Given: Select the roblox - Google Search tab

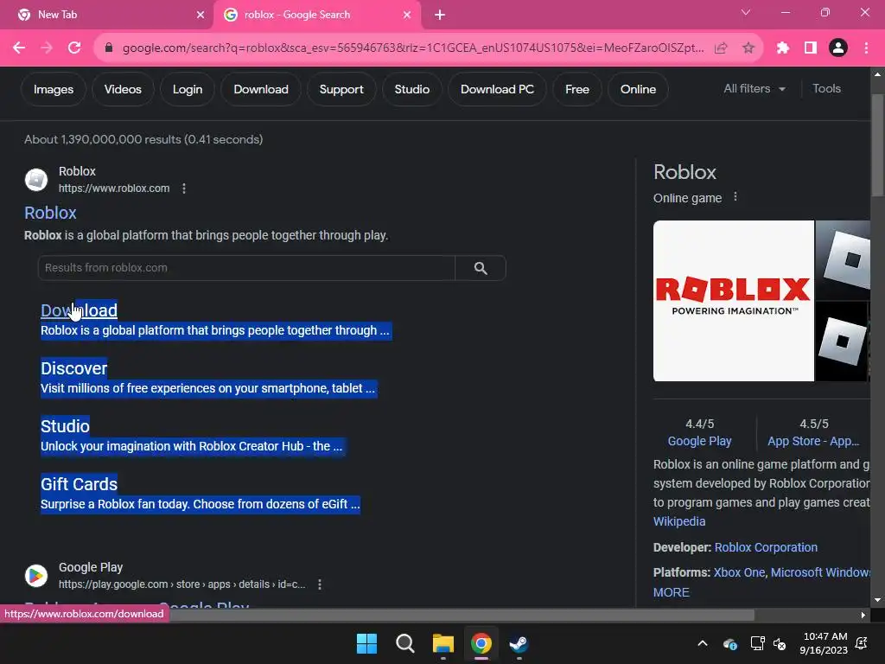Looking at the screenshot, I should (x=316, y=15).
